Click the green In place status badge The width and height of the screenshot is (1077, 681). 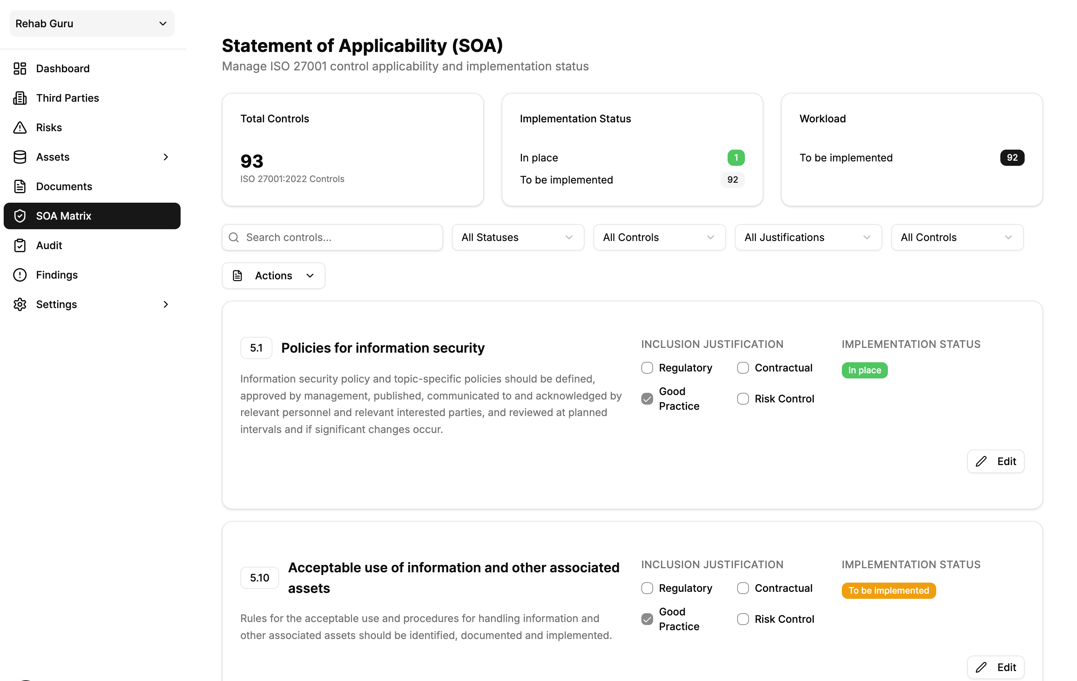(864, 370)
